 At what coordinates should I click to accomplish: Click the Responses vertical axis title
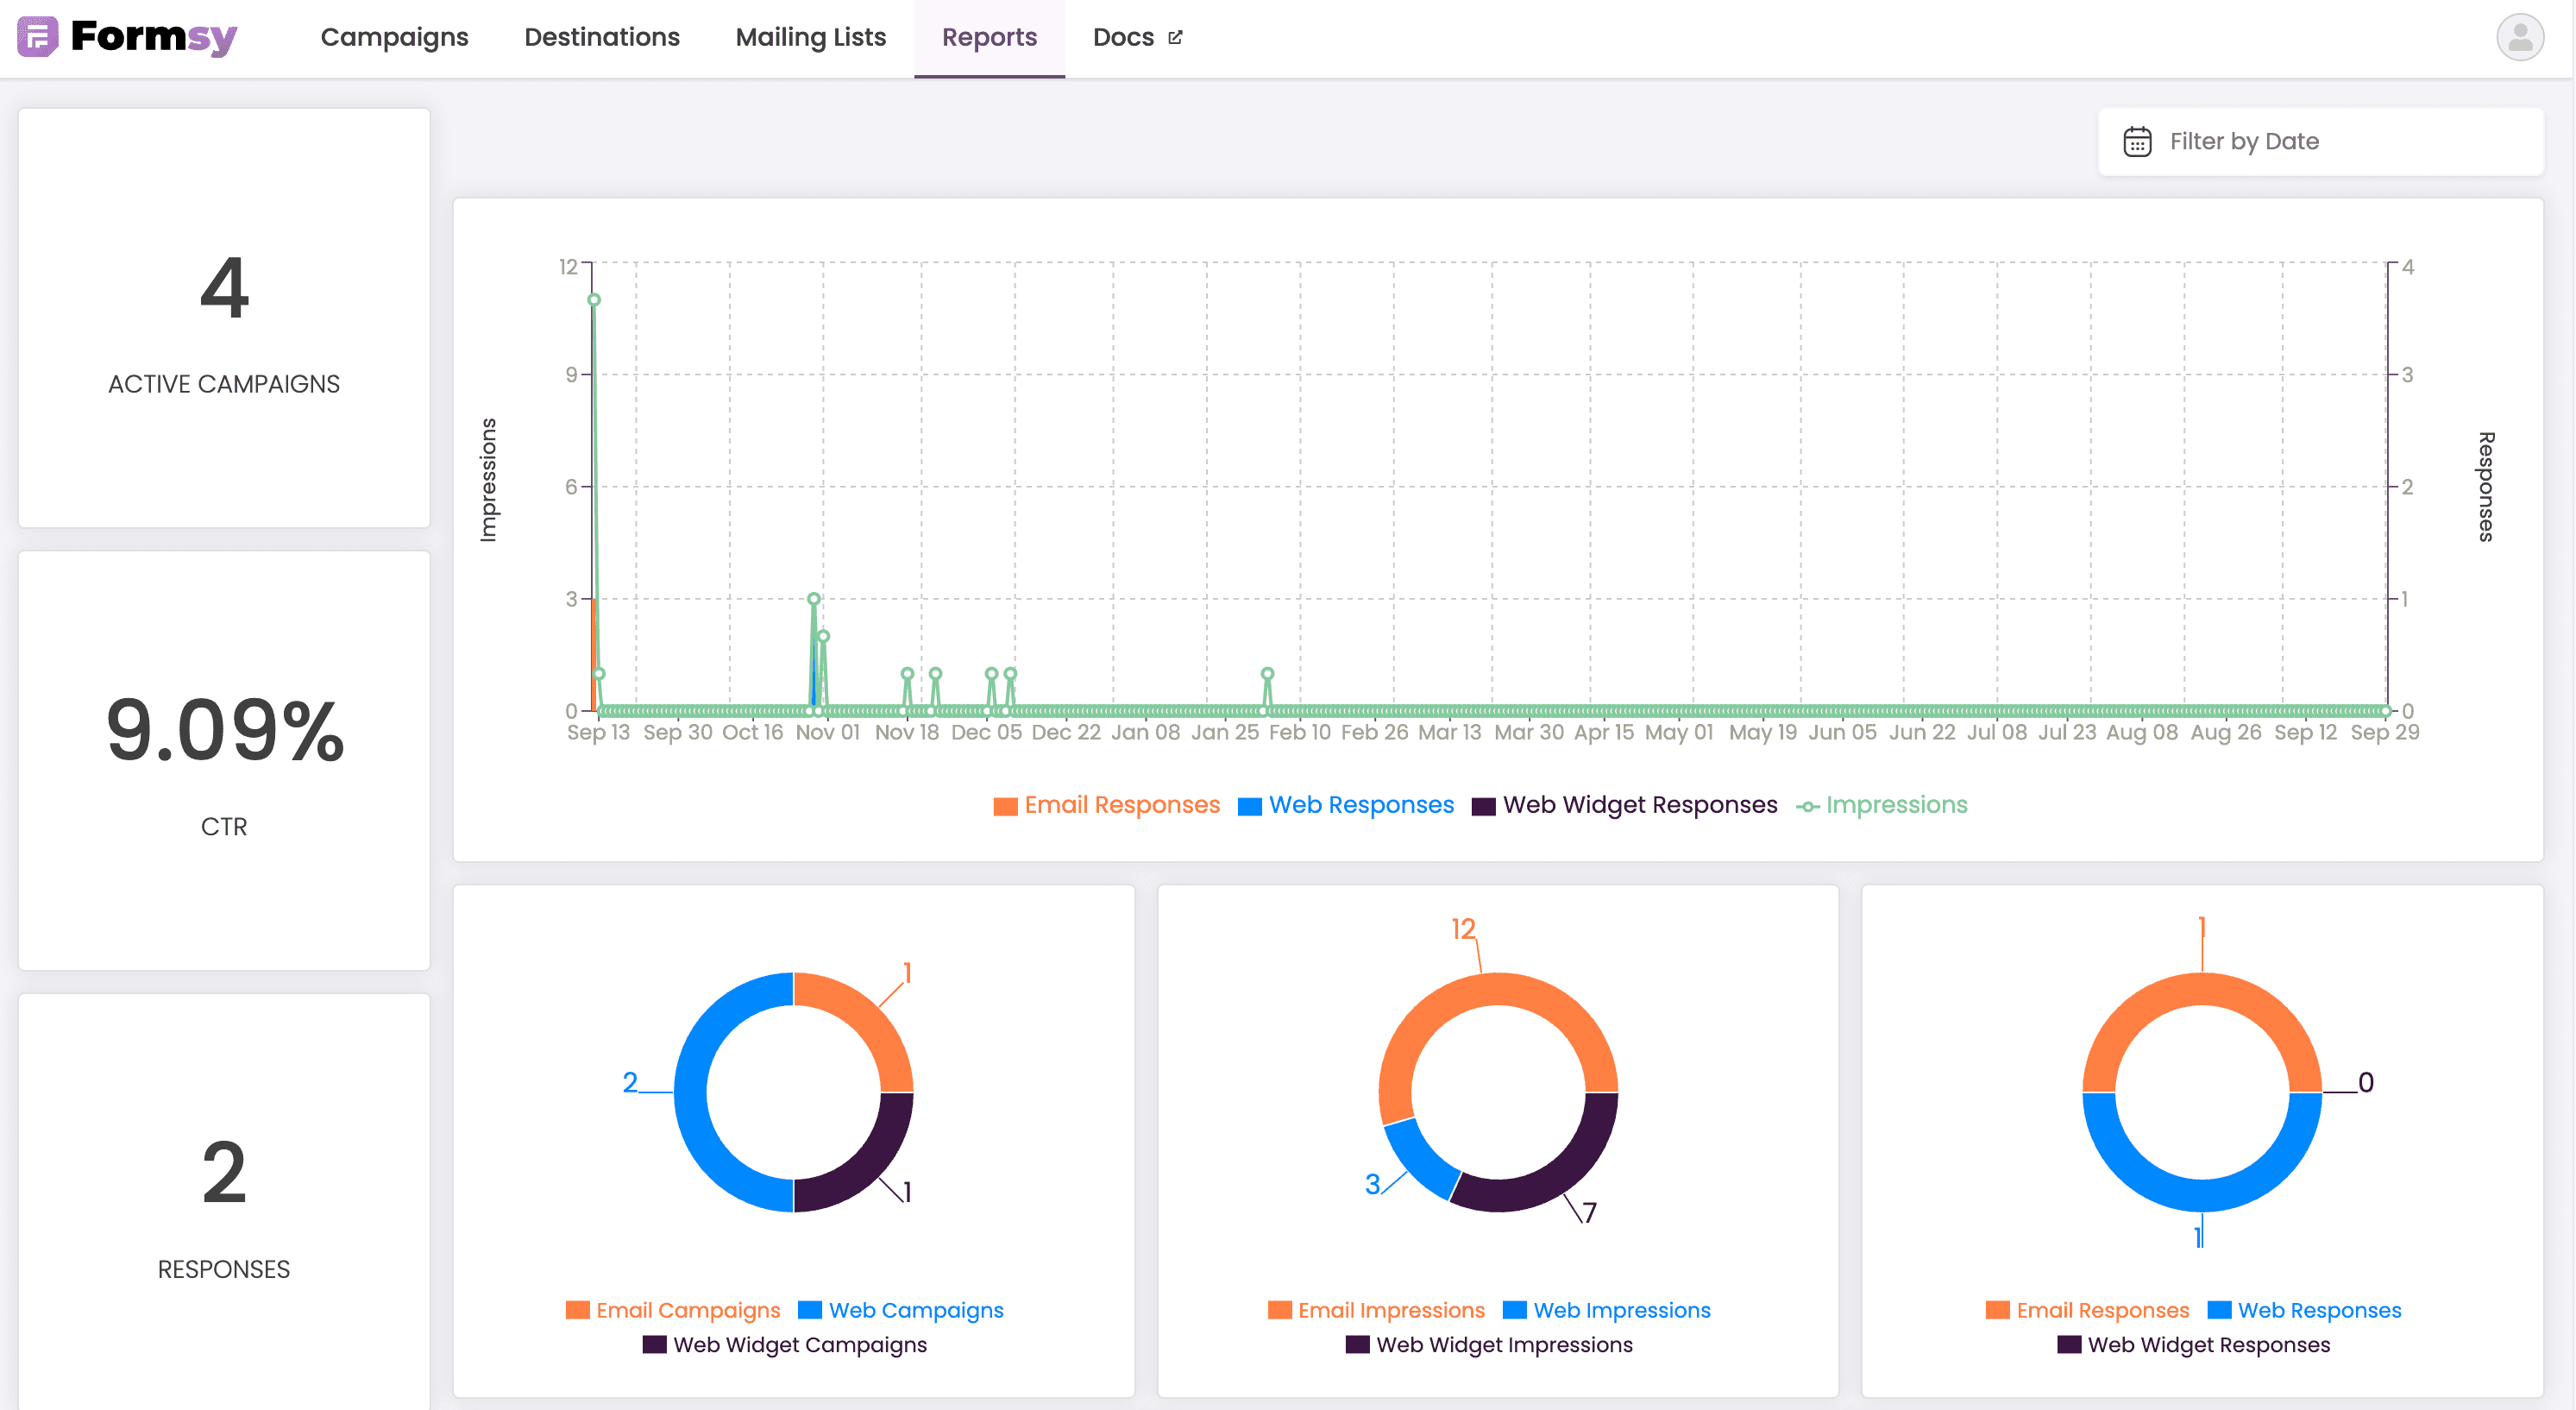(2486, 487)
